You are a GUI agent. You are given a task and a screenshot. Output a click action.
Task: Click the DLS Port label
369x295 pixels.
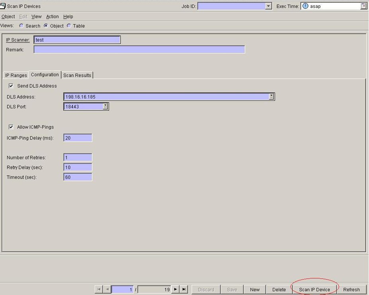click(x=16, y=107)
